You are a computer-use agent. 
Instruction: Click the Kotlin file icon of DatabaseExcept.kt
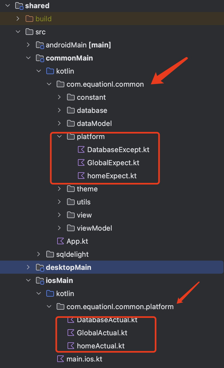pos(81,150)
